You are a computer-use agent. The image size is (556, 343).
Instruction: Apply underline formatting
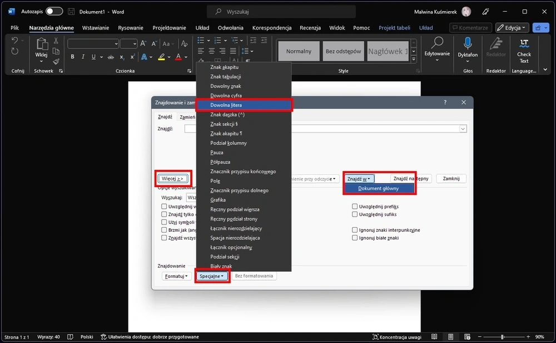point(93,57)
